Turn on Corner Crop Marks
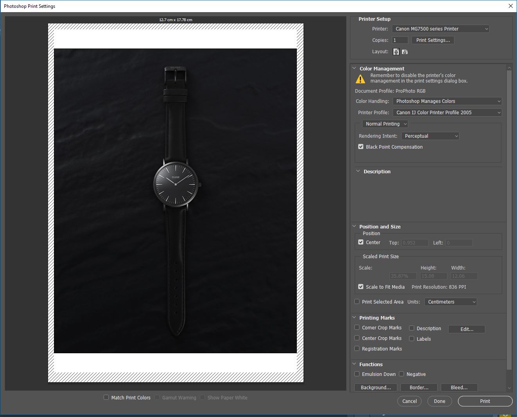This screenshot has width=517, height=417. [357, 327]
